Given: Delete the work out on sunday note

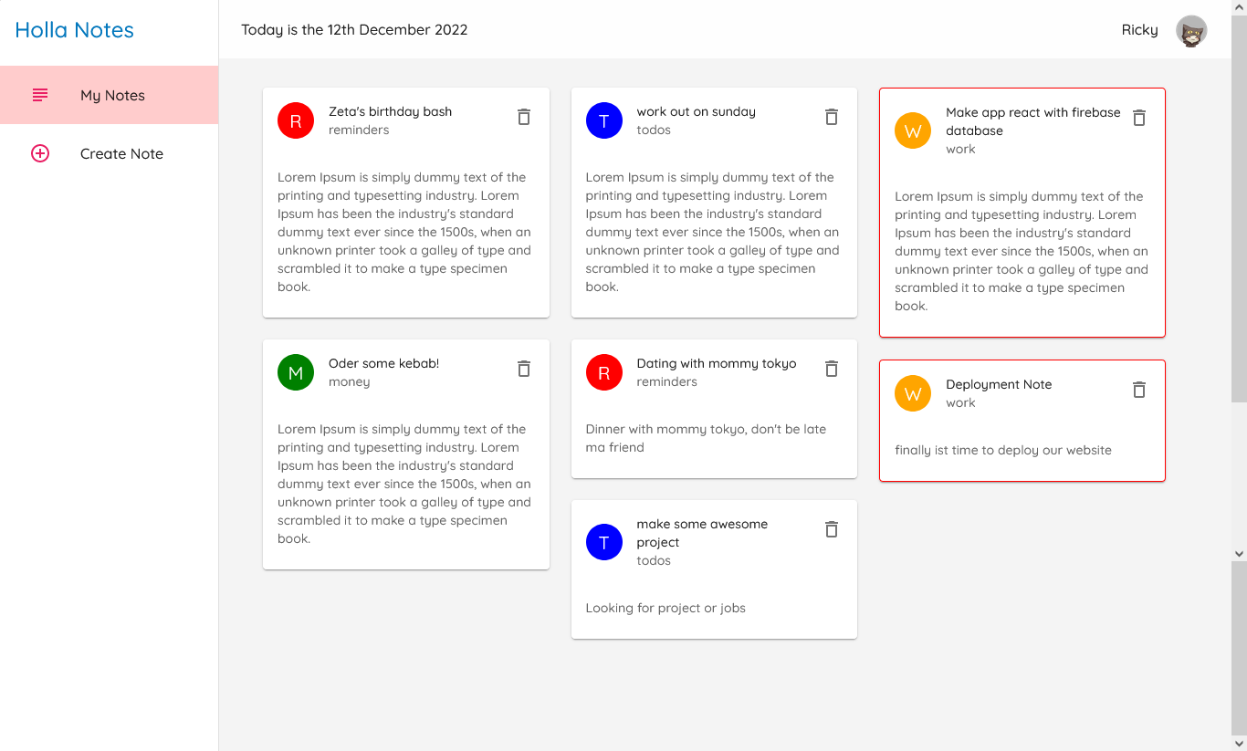Looking at the screenshot, I should point(832,117).
